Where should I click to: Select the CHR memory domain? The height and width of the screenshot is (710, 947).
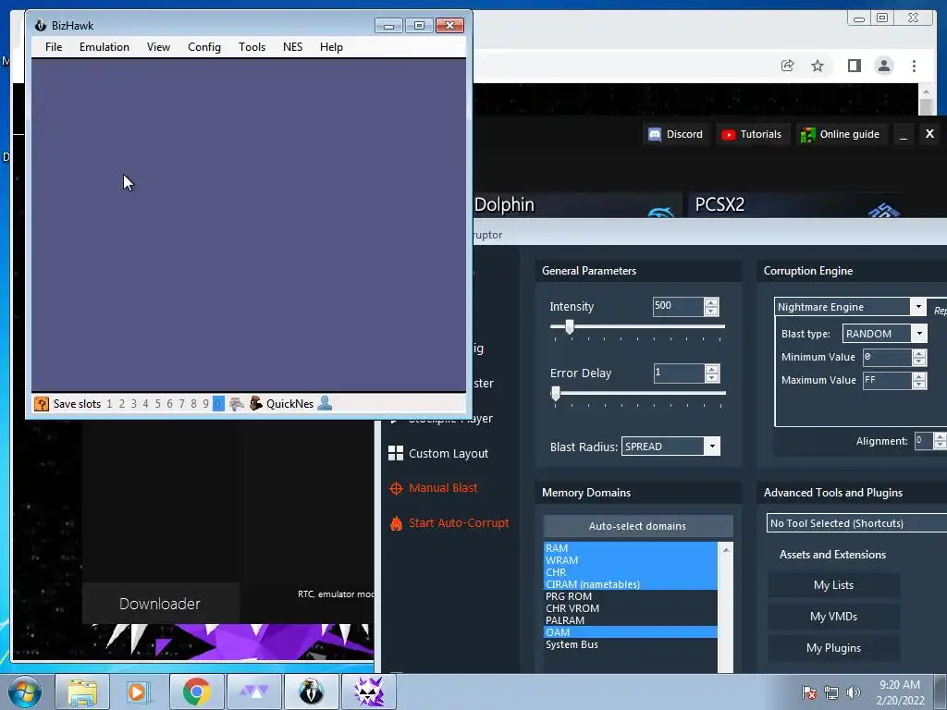(x=631, y=572)
